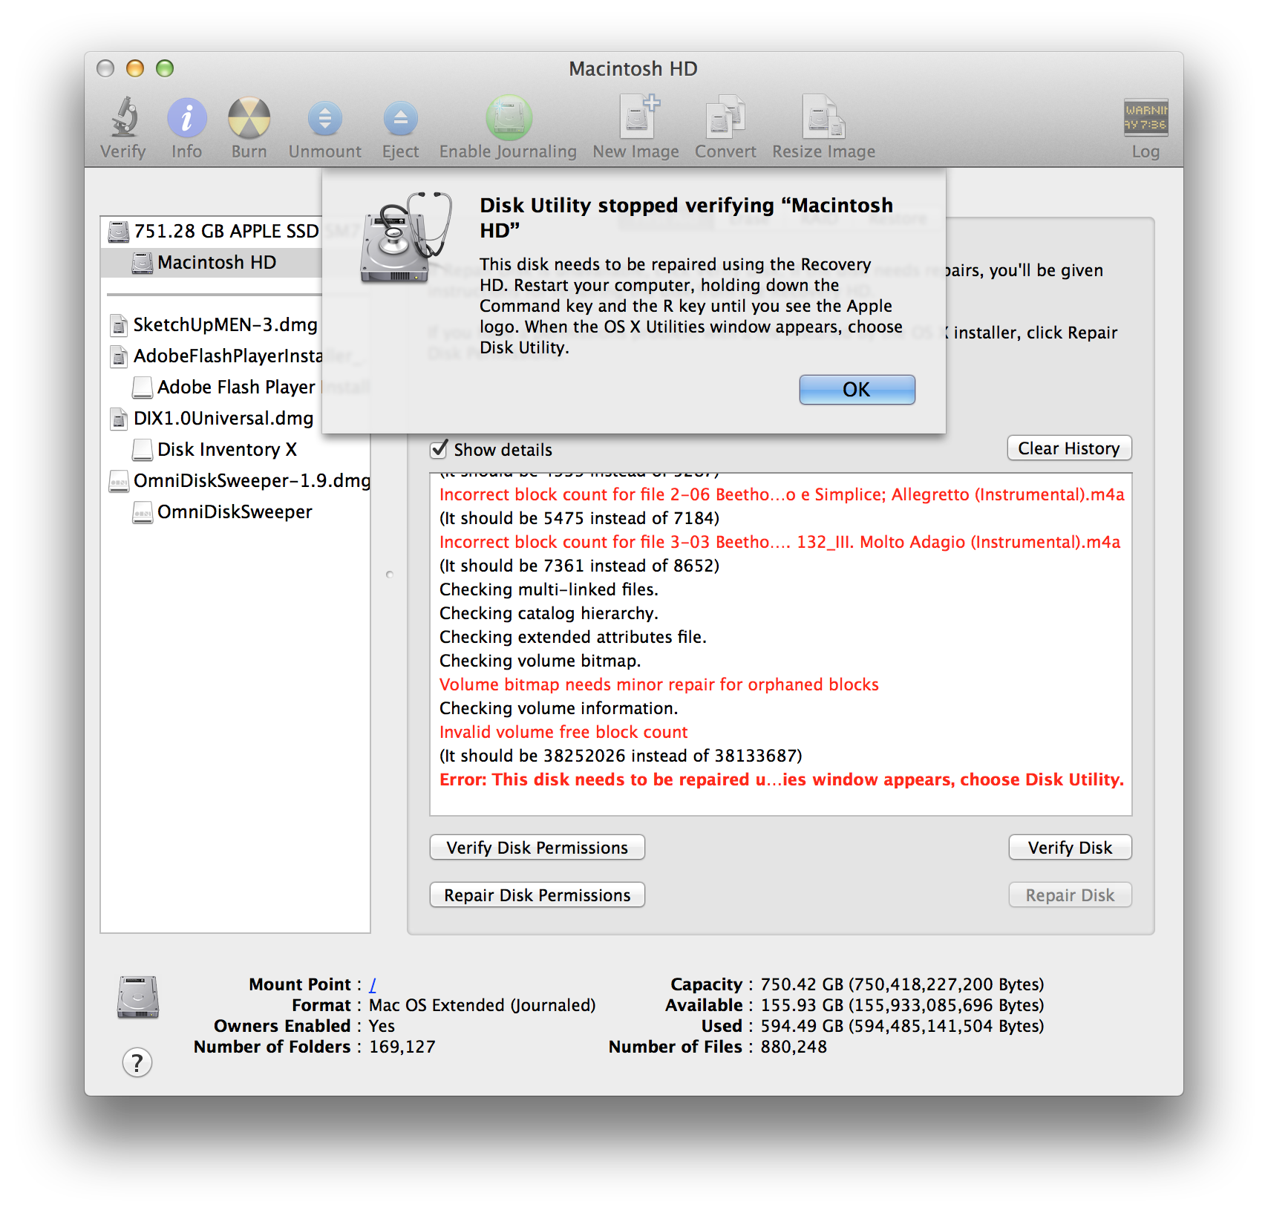Click the Burn toolbar icon
1268x1213 pixels.
pyautogui.click(x=249, y=117)
